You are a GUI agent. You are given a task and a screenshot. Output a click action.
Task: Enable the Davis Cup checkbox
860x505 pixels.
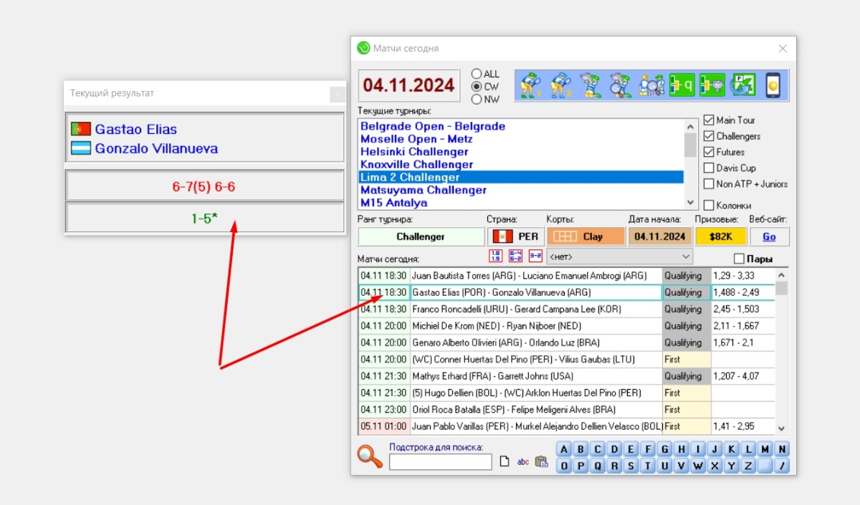point(709,168)
